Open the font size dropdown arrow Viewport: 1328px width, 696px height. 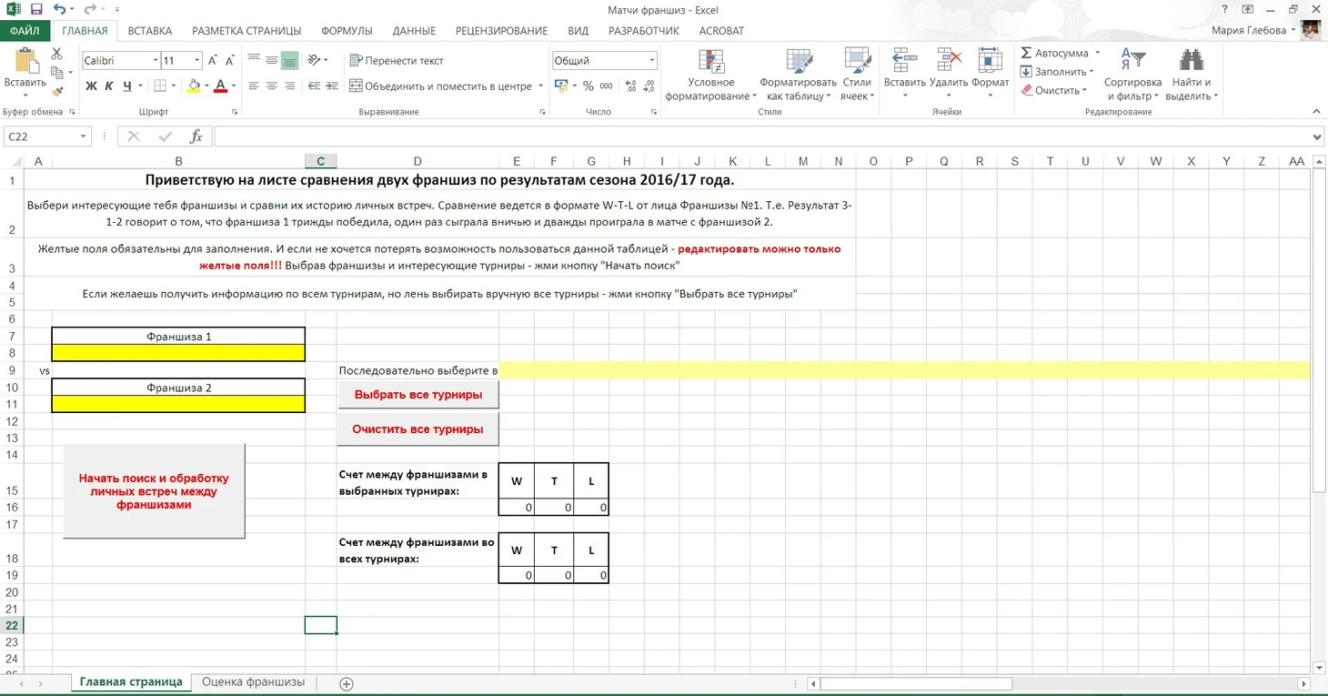[196, 60]
